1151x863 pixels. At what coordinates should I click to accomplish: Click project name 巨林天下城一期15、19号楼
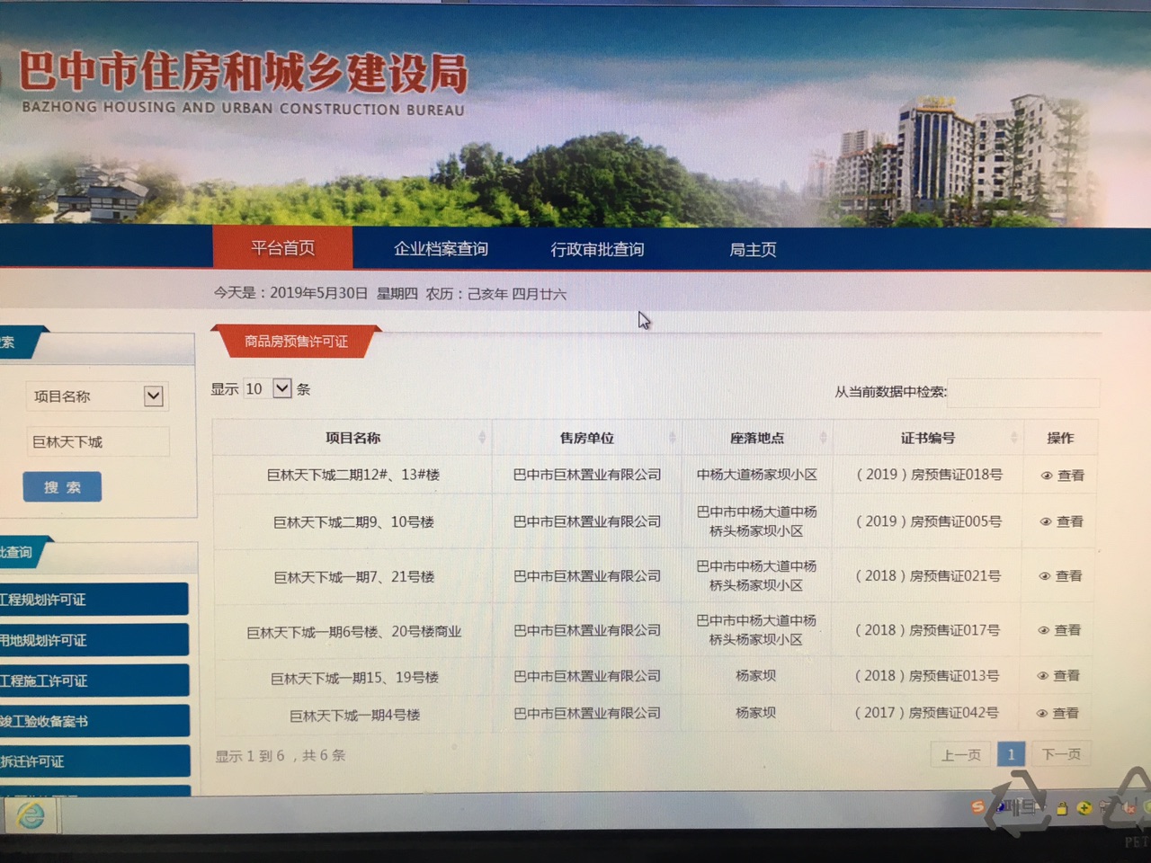coord(354,678)
